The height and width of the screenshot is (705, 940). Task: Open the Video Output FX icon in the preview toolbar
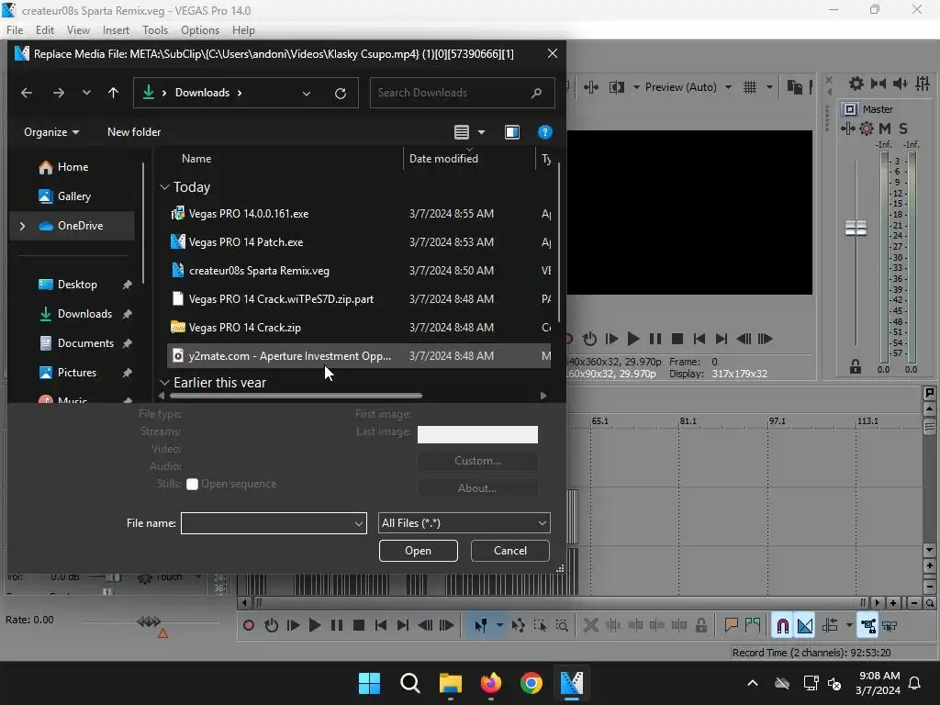[x=591, y=87]
